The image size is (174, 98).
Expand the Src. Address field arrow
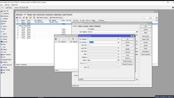tap(119, 39)
